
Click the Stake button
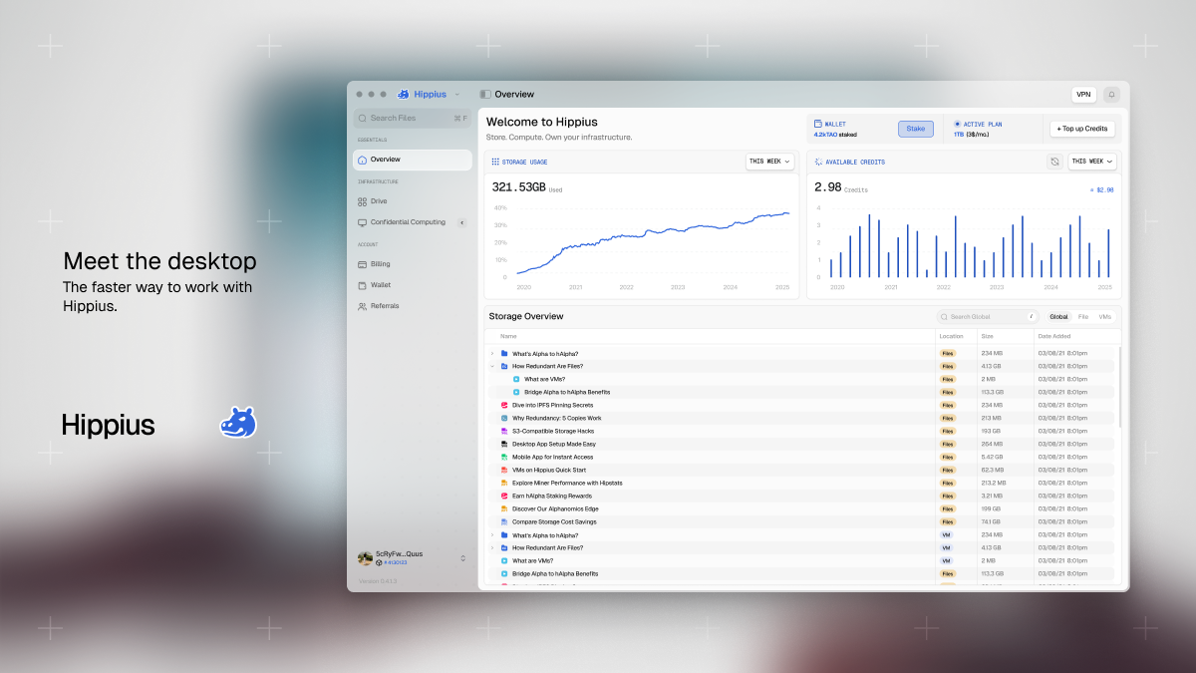915,129
